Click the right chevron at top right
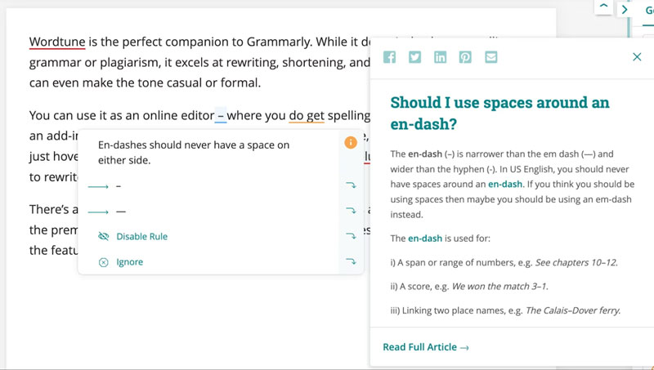 (625, 9)
